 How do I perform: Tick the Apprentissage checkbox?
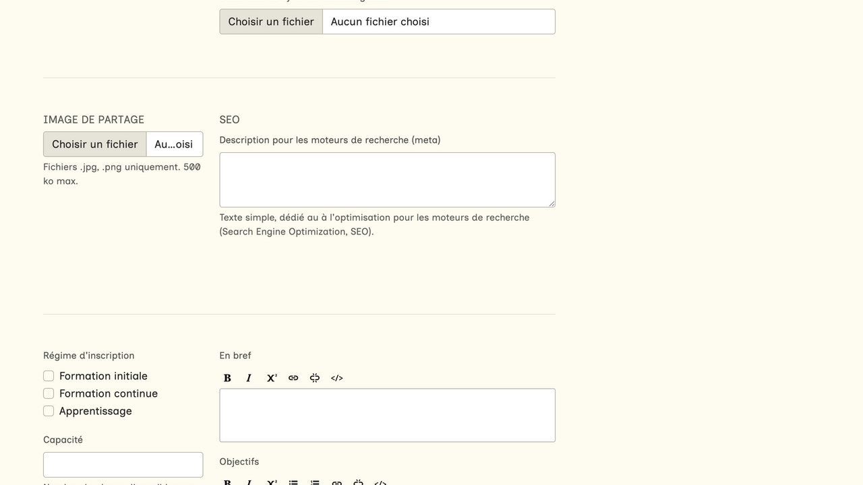(x=49, y=411)
